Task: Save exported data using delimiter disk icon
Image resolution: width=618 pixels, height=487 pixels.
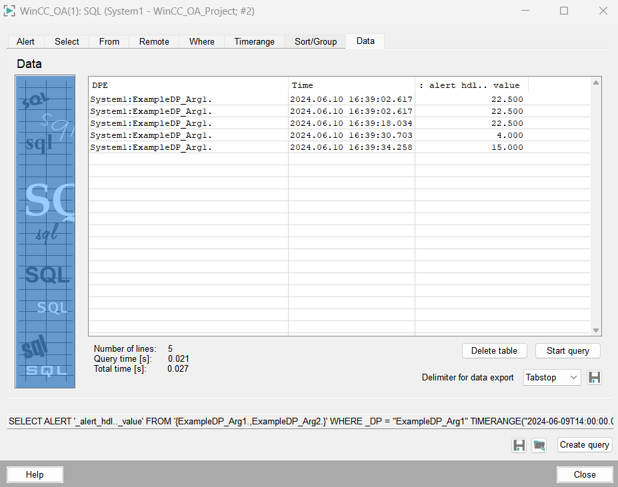Action: click(595, 378)
